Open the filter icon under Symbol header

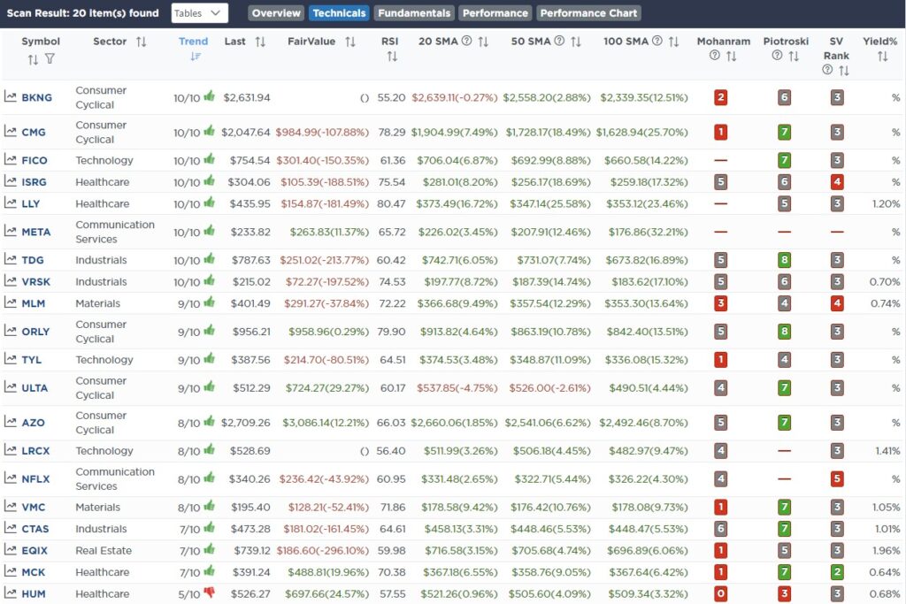(50, 59)
